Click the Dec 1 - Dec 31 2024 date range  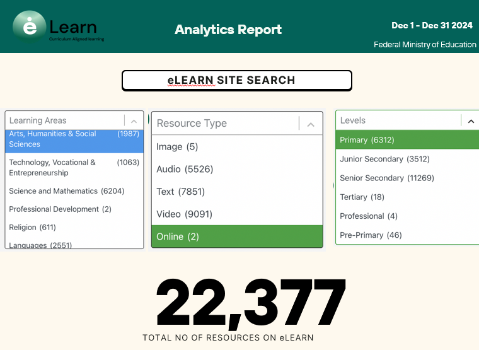(432, 25)
